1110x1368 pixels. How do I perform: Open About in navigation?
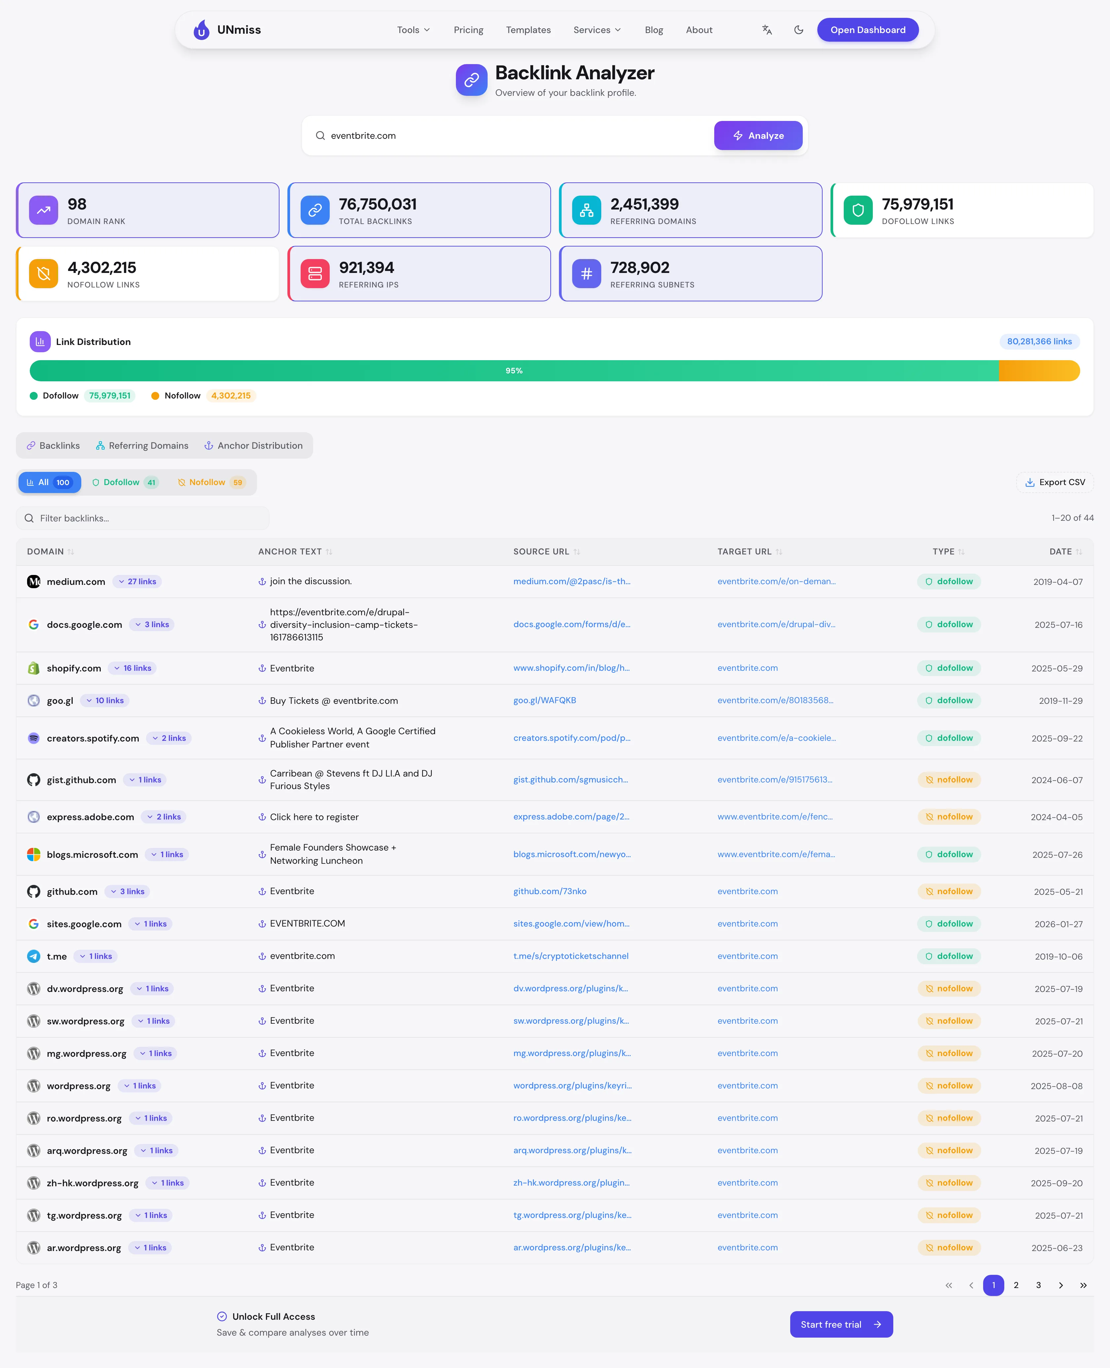coord(699,30)
